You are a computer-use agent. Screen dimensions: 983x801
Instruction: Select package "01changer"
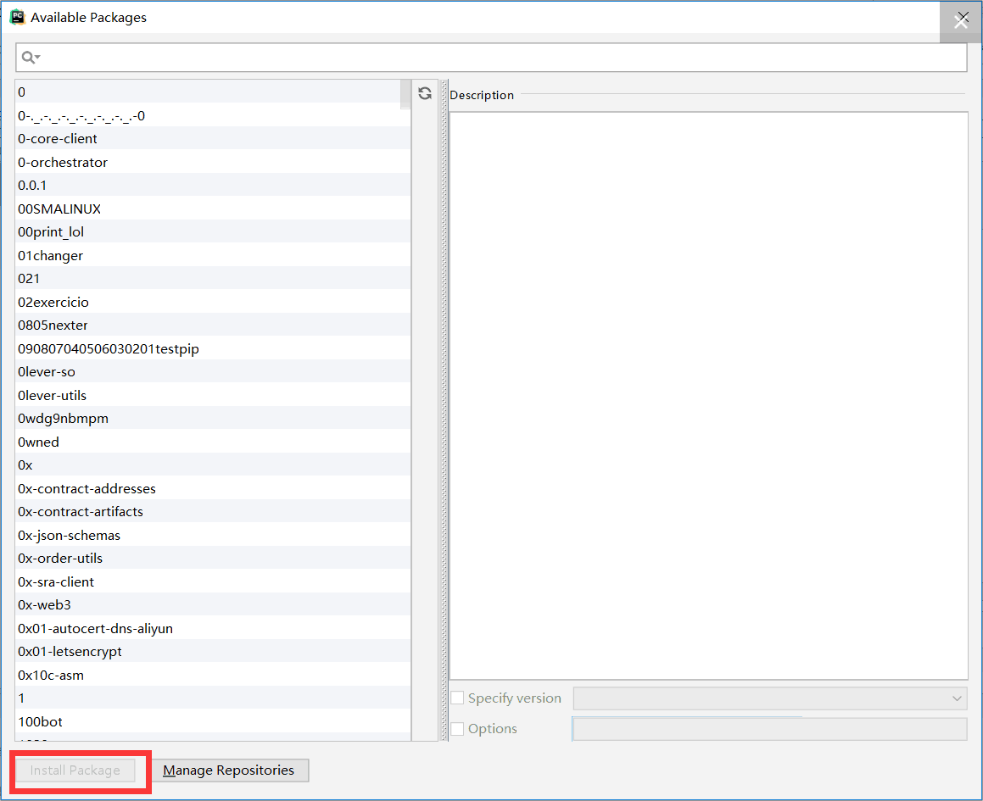coord(213,256)
